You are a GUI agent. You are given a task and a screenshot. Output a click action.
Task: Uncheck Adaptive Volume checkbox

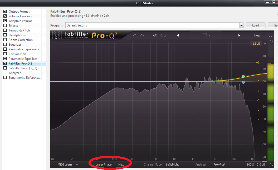5,21
